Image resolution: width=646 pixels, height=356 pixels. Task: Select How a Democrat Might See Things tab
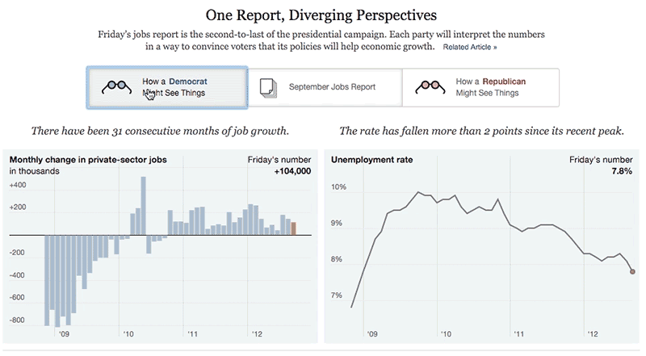[167, 87]
